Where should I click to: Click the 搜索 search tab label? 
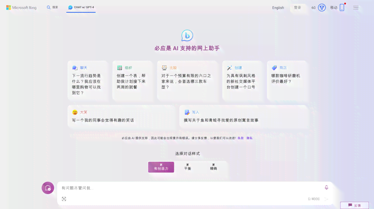pos(55,7)
